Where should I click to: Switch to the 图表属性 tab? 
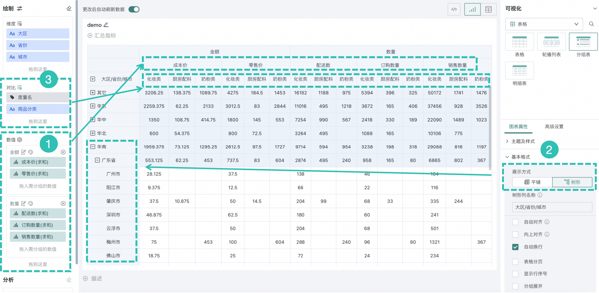(518, 127)
